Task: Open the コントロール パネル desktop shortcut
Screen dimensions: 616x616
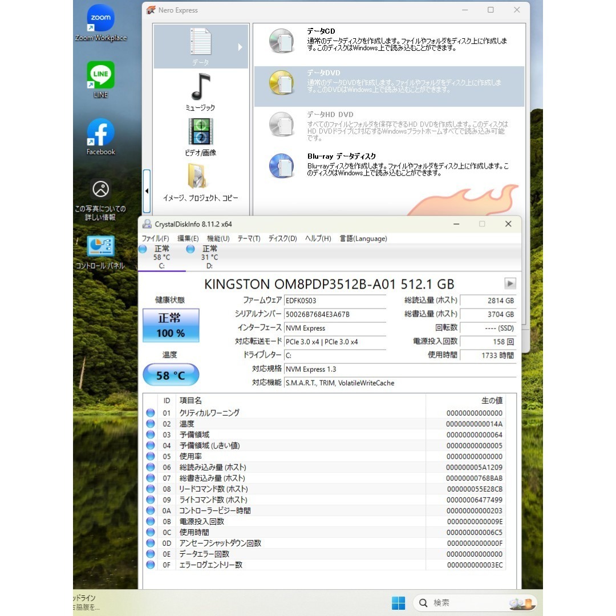Action: click(100, 252)
